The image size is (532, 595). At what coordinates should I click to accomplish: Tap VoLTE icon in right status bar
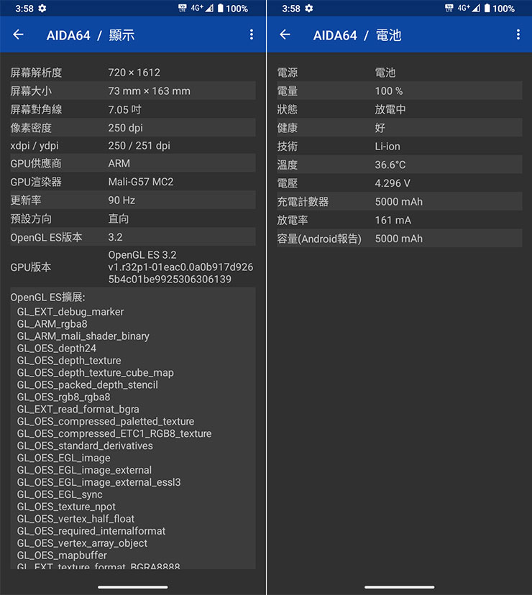click(449, 9)
